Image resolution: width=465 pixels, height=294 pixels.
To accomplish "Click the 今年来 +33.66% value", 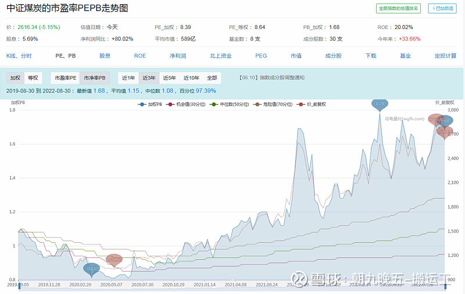I will [410, 39].
